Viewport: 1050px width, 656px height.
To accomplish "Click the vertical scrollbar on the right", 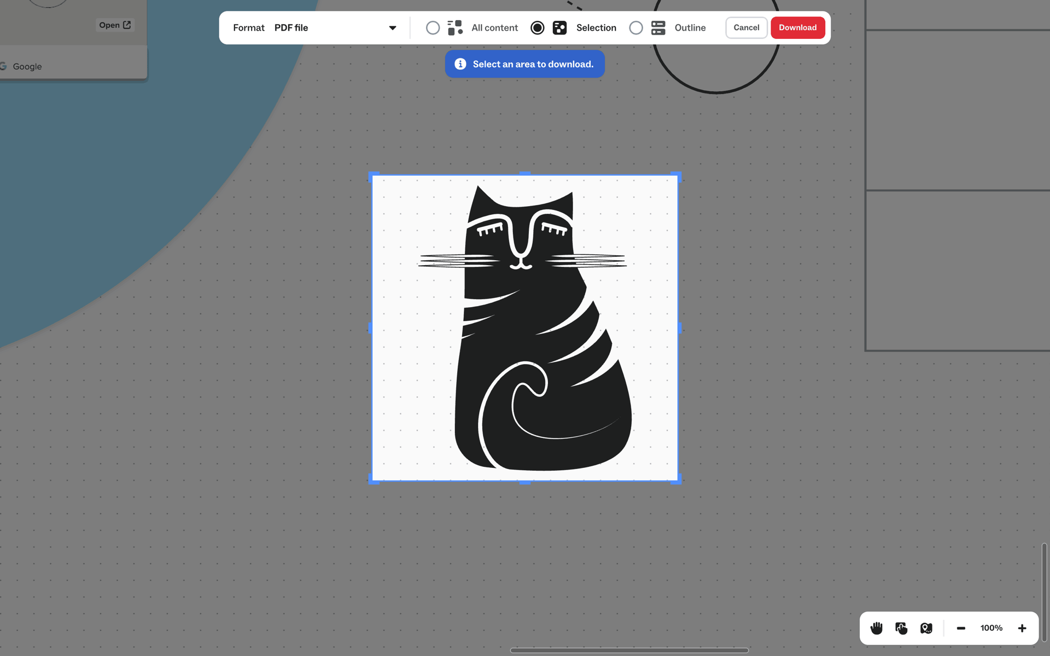I will click(x=1044, y=592).
